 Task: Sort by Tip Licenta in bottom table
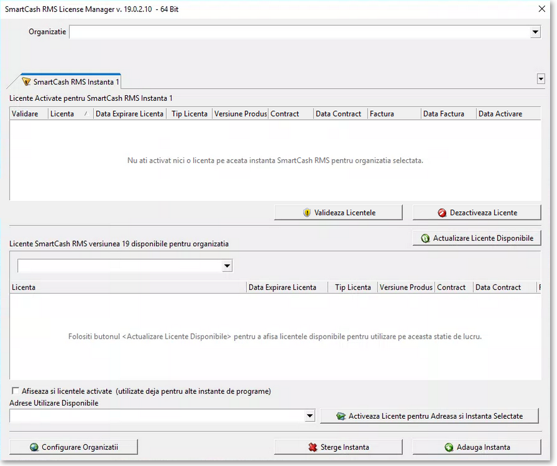(x=352, y=287)
